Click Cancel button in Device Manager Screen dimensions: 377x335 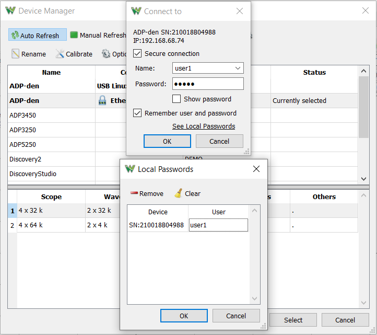tap(345, 320)
